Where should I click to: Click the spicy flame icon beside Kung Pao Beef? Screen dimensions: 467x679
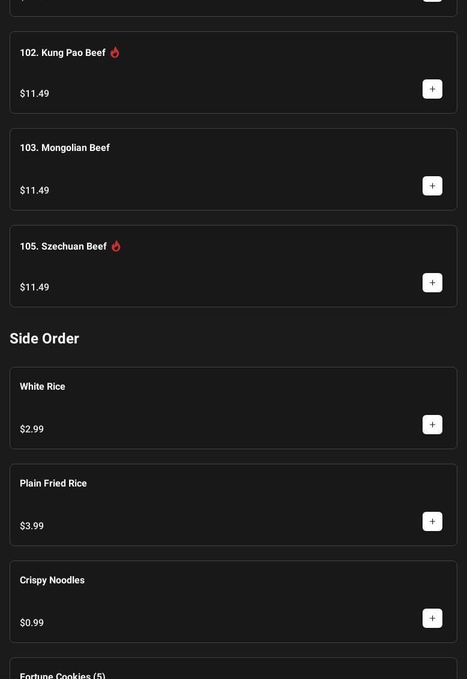coord(115,52)
